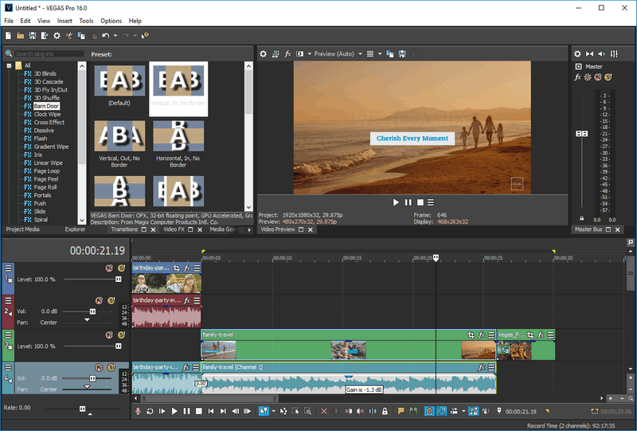The height and width of the screenshot is (431, 637).
Task: Mute audio track 2
Action: [99, 300]
